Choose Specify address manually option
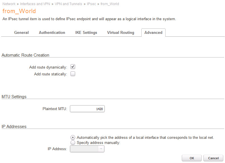225x163 pixels. [x=73, y=143]
